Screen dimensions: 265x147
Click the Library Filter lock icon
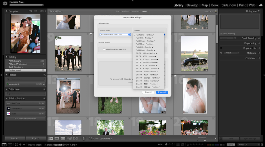coord(216,11)
